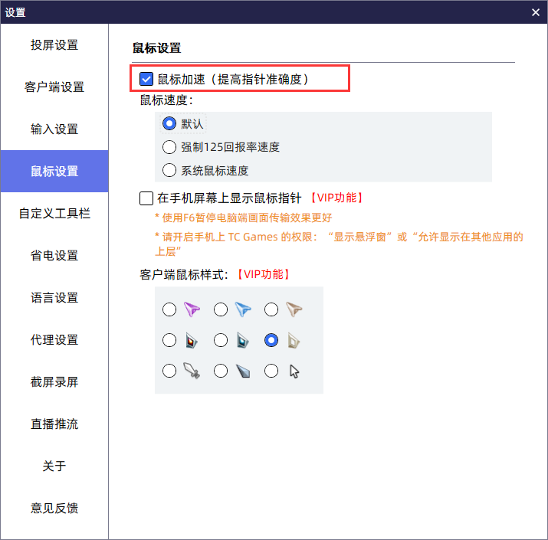Select the 鼠标设置 sidebar tab
This screenshot has height=540, width=548.
(54, 171)
